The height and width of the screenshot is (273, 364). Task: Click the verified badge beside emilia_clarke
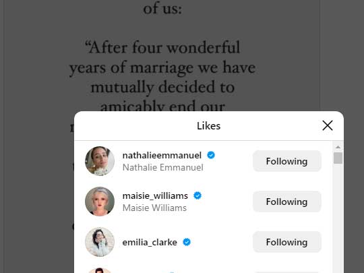187,242
